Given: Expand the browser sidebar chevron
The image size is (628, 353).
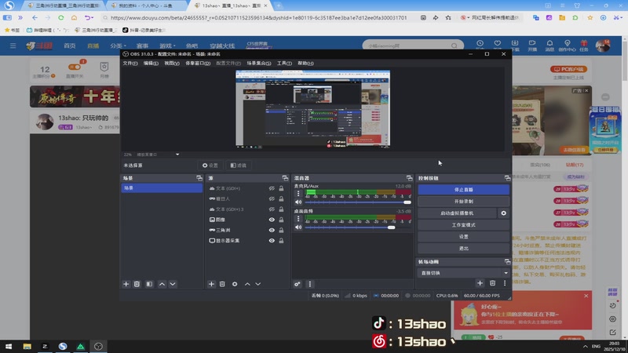Looking at the screenshot, I should 20,17.
